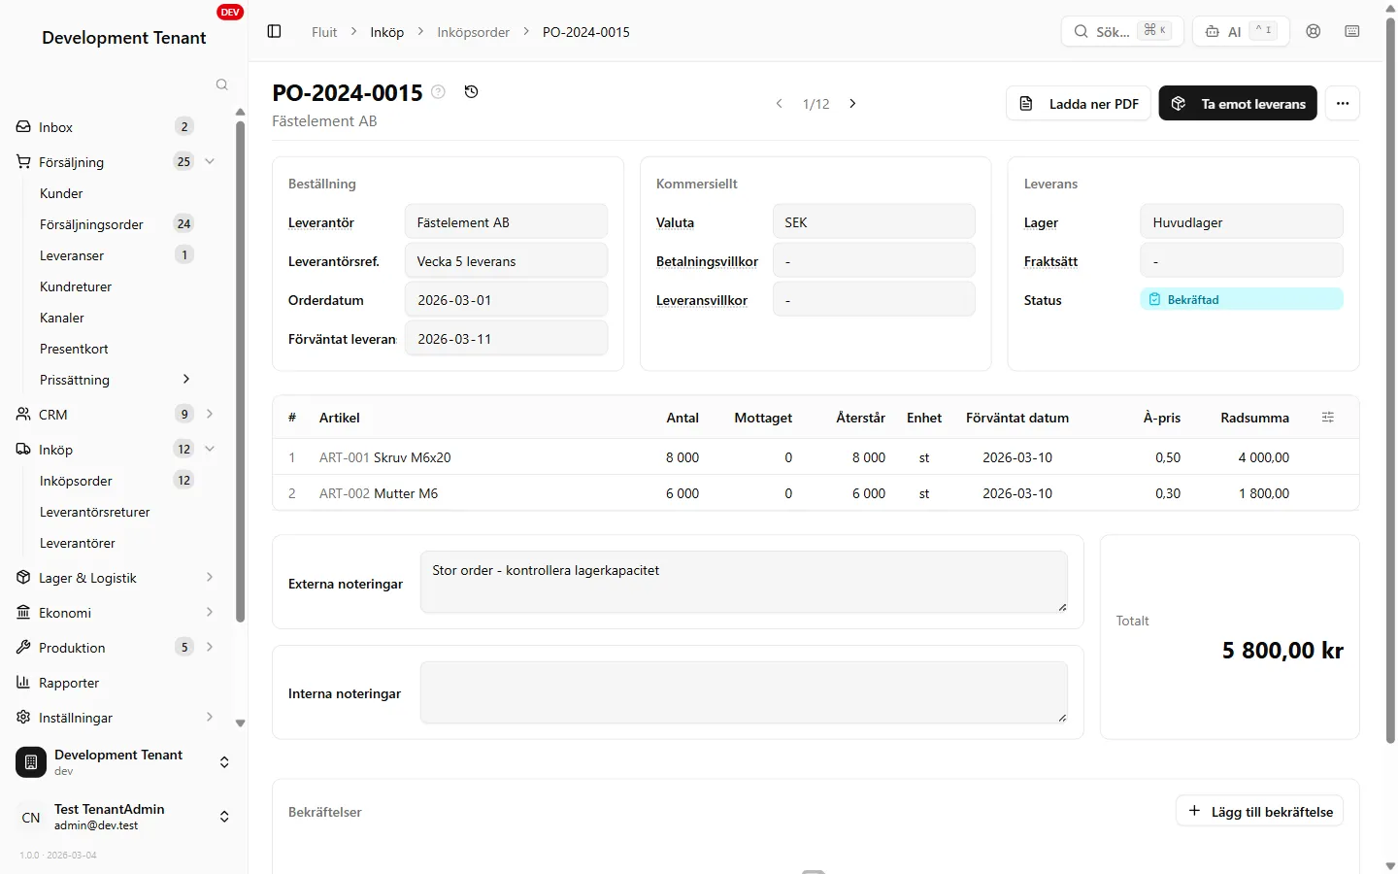This screenshot has height=874, width=1398.
Task: Click the Produktion wrench icon
Action: (23, 647)
